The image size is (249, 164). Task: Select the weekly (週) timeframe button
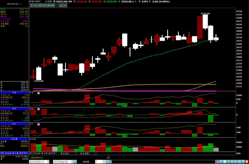coord(61,5)
